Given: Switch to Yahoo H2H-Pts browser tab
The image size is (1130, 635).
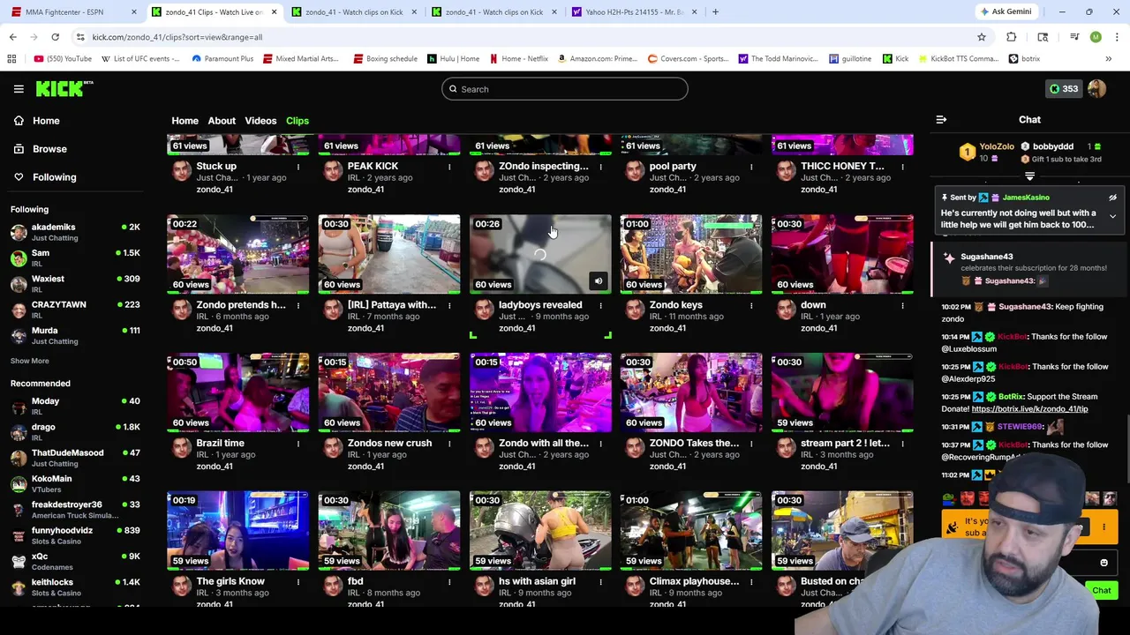Looking at the screenshot, I should point(634,12).
